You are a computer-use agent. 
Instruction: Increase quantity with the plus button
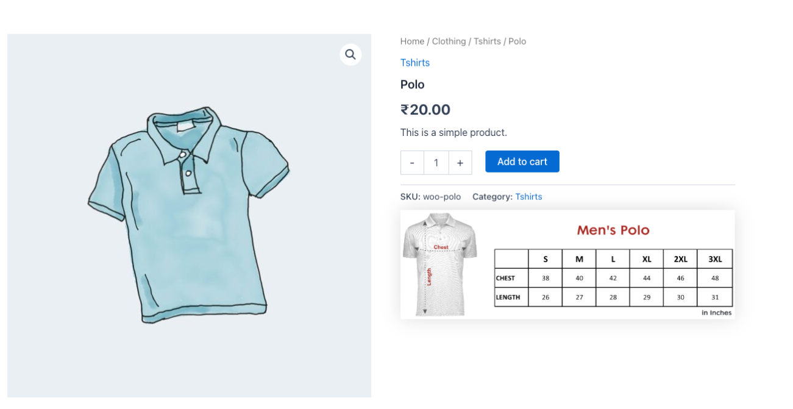pos(460,163)
